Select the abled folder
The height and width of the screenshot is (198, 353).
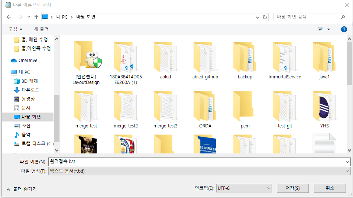pos(165,60)
